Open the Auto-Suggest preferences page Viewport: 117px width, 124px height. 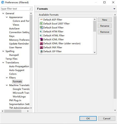click(x=17, y=70)
